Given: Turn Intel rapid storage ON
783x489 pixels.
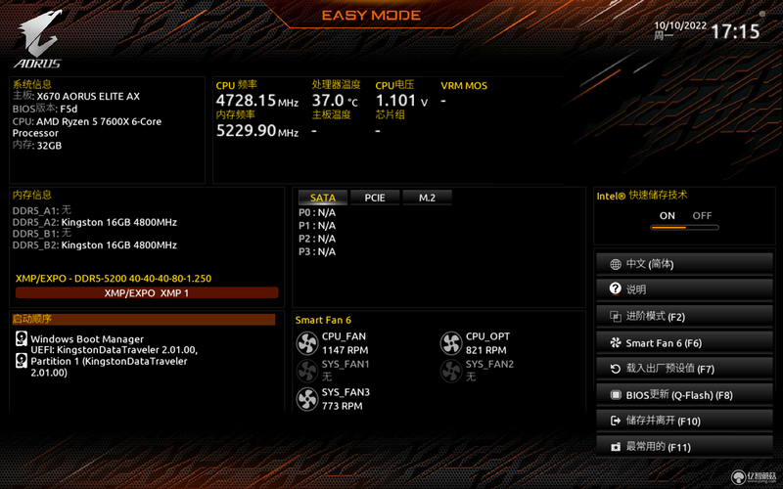Looking at the screenshot, I should coord(668,215).
